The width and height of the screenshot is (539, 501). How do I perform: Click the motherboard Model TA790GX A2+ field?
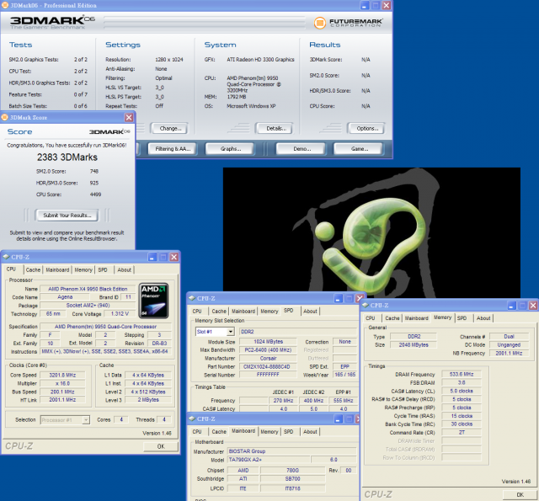pyautogui.click(x=269, y=460)
